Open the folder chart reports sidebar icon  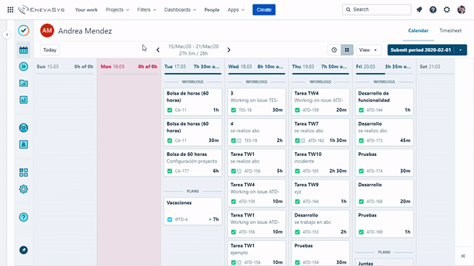click(24, 83)
